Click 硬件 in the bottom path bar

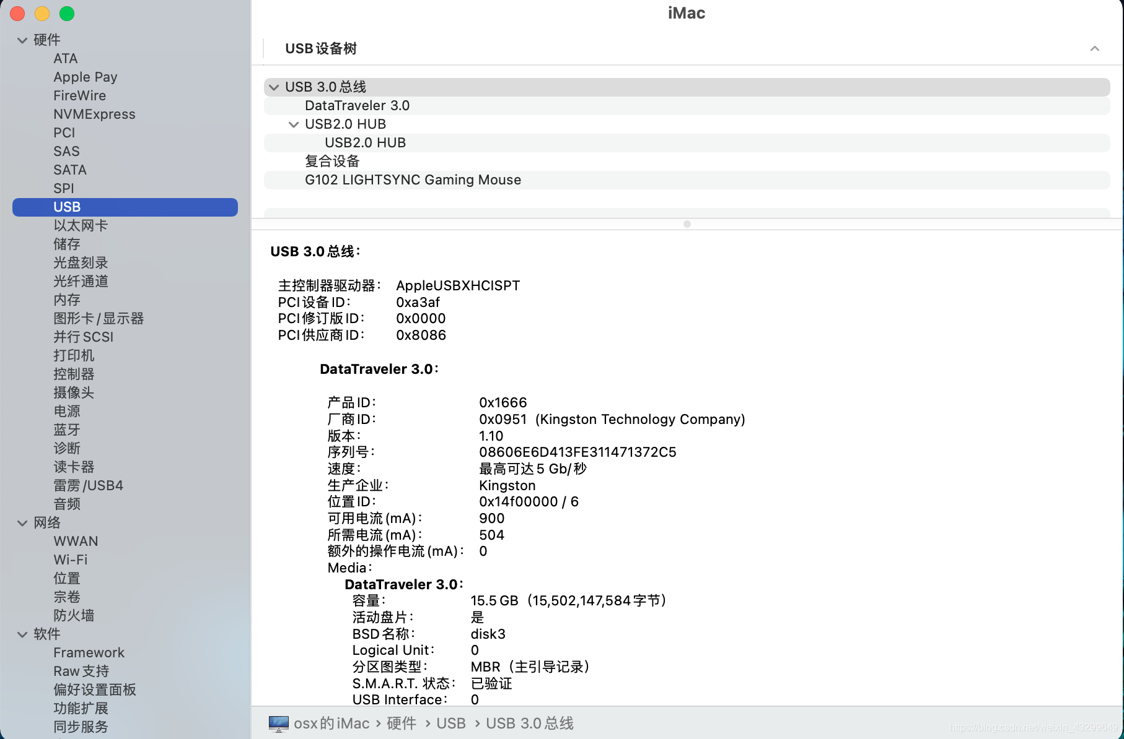402,724
